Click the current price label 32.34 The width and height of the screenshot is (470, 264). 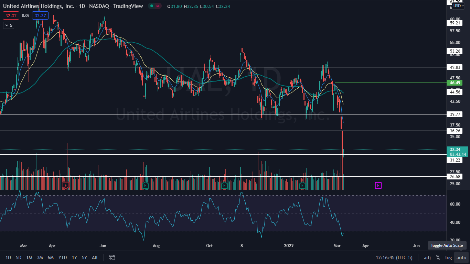tap(456, 149)
